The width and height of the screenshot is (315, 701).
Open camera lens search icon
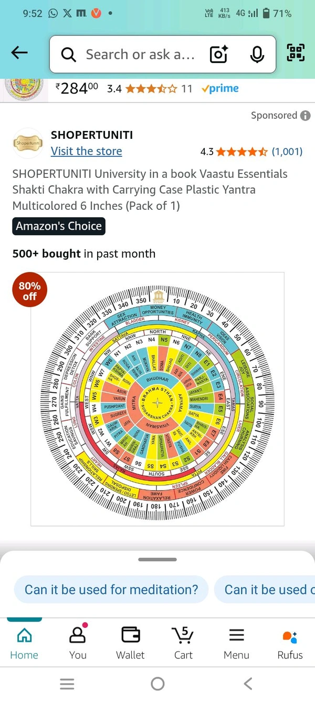pos(218,54)
